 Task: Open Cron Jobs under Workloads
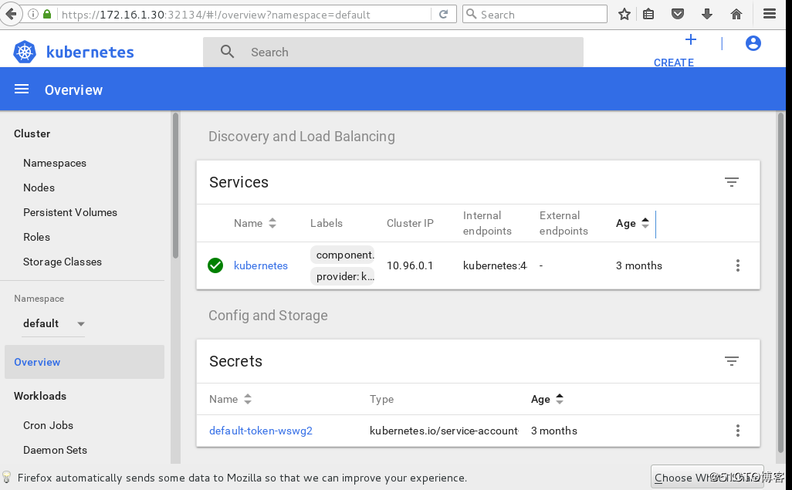pos(48,425)
